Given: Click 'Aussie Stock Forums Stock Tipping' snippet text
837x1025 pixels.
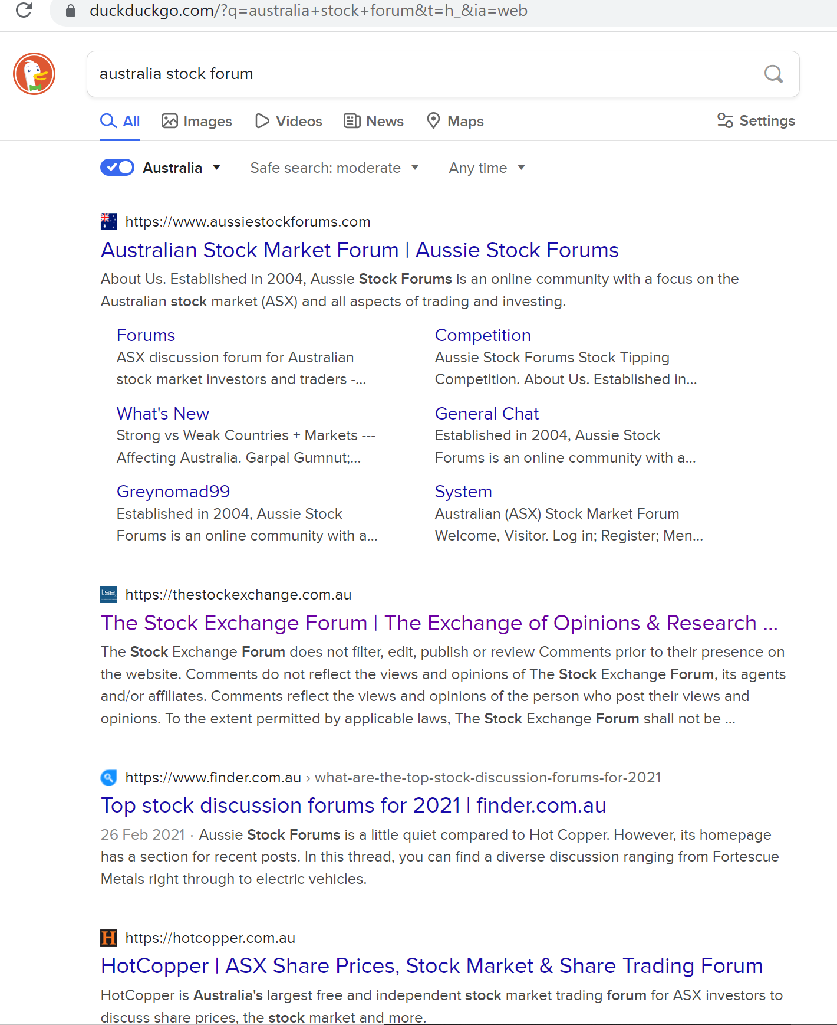Looking at the screenshot, I should pyautogui.click(x=552, y=358).
